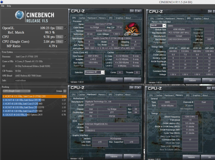The width and height of the screenshot is (215, 160).
Task: Select the AMD Opteron 2435 ranking row
Action: pyautogui.click(x=34, y=115)
